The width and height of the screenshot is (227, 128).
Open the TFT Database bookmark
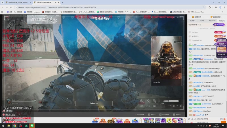pyautogui.click(x=196, y=12)
